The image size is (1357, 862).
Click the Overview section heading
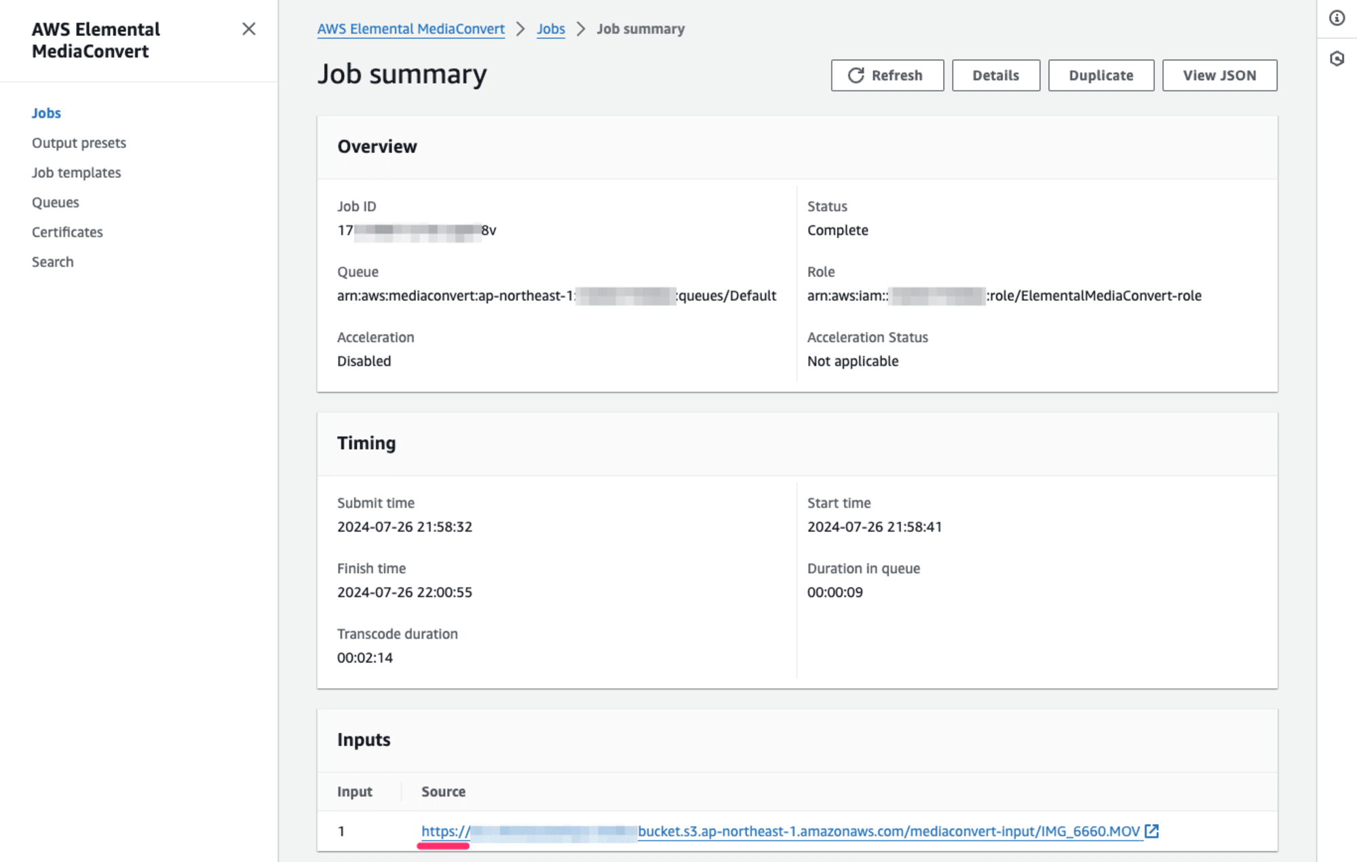377,147
